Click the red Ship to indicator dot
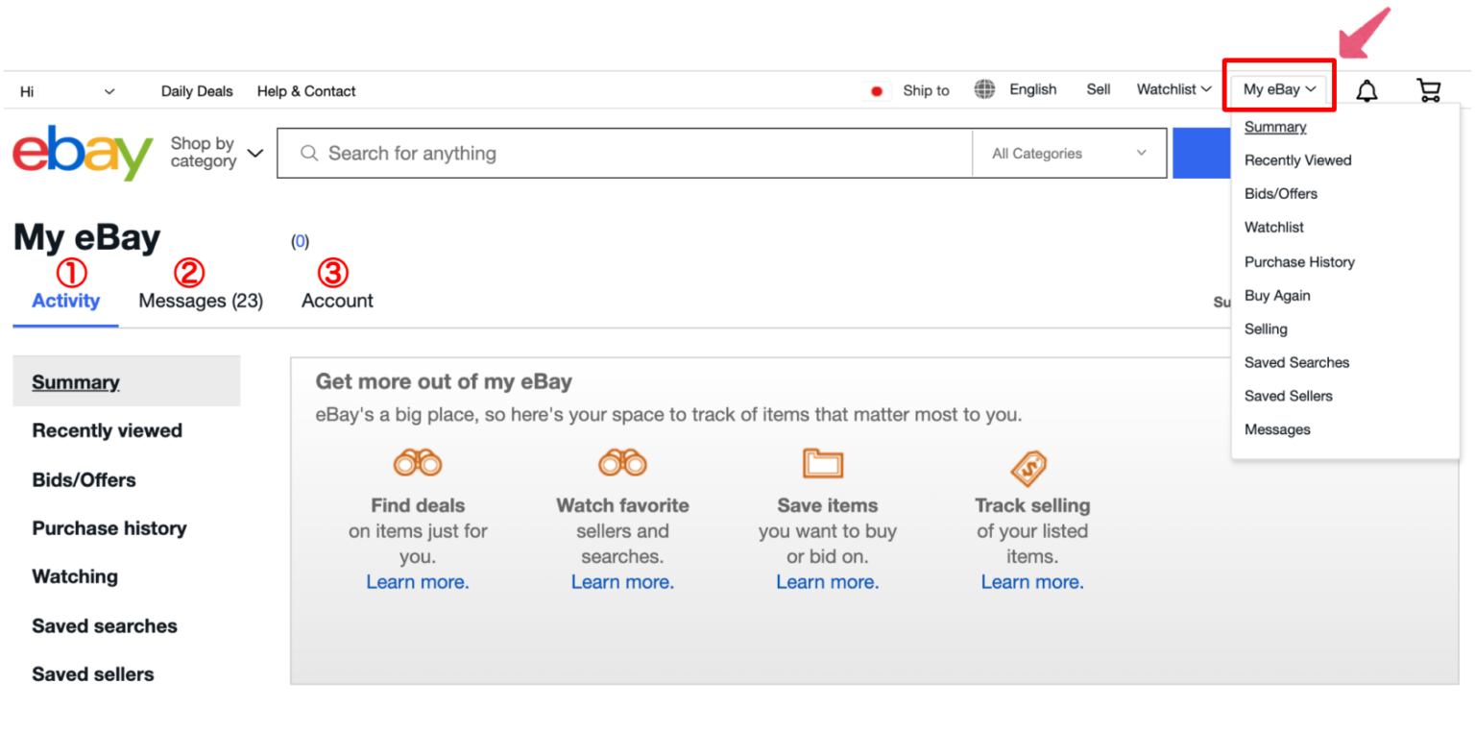The width and height of the screenshot is (1475, 756). coord(876,89)
